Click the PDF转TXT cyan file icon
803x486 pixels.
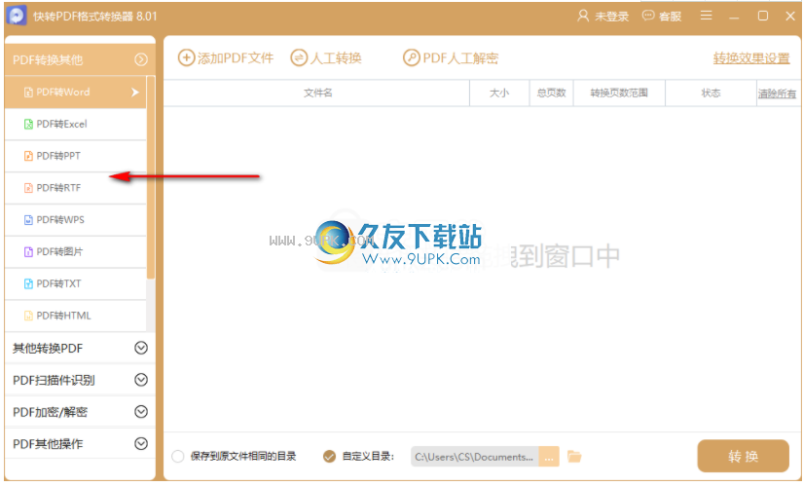pos(28,283)
